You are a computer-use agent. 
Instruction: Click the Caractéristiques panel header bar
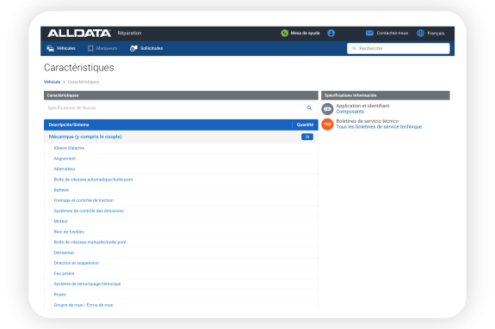point(181,95)
